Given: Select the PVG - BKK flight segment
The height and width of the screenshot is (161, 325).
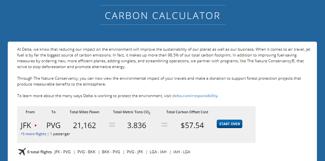Looking at the screenshot, I should pos(86,152).
